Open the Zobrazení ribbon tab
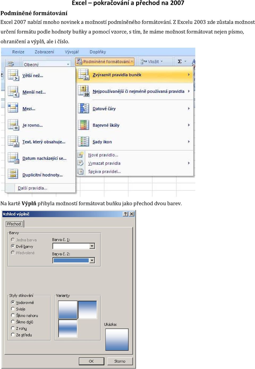 [x=44, y=52]
